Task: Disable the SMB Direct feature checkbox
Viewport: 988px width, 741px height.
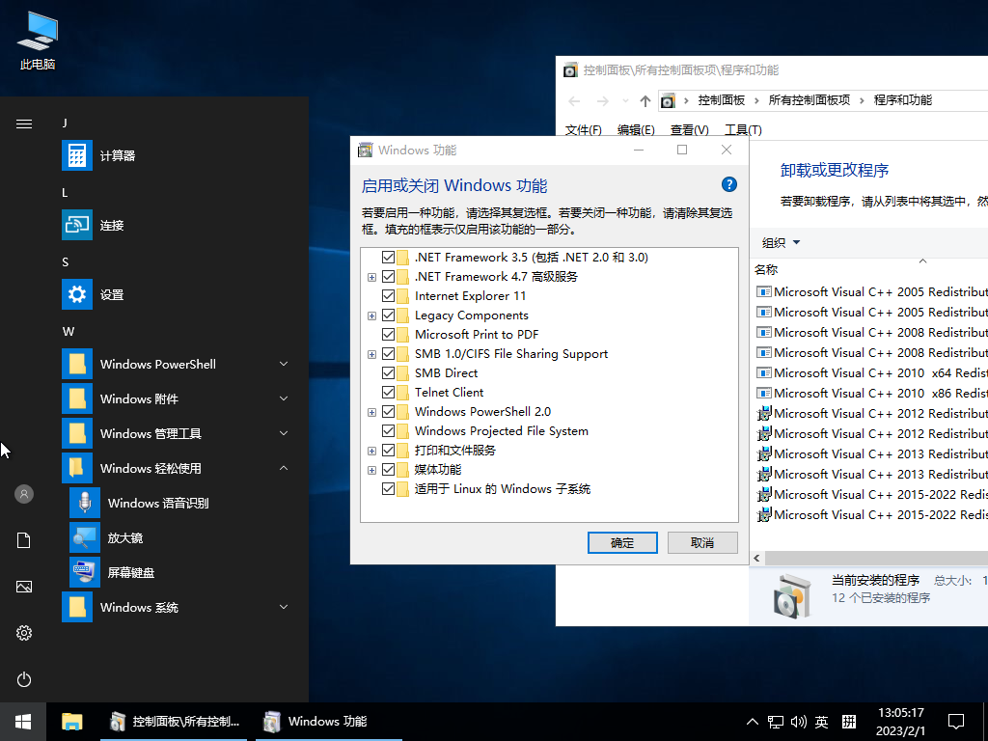Action: click(389, 373)
